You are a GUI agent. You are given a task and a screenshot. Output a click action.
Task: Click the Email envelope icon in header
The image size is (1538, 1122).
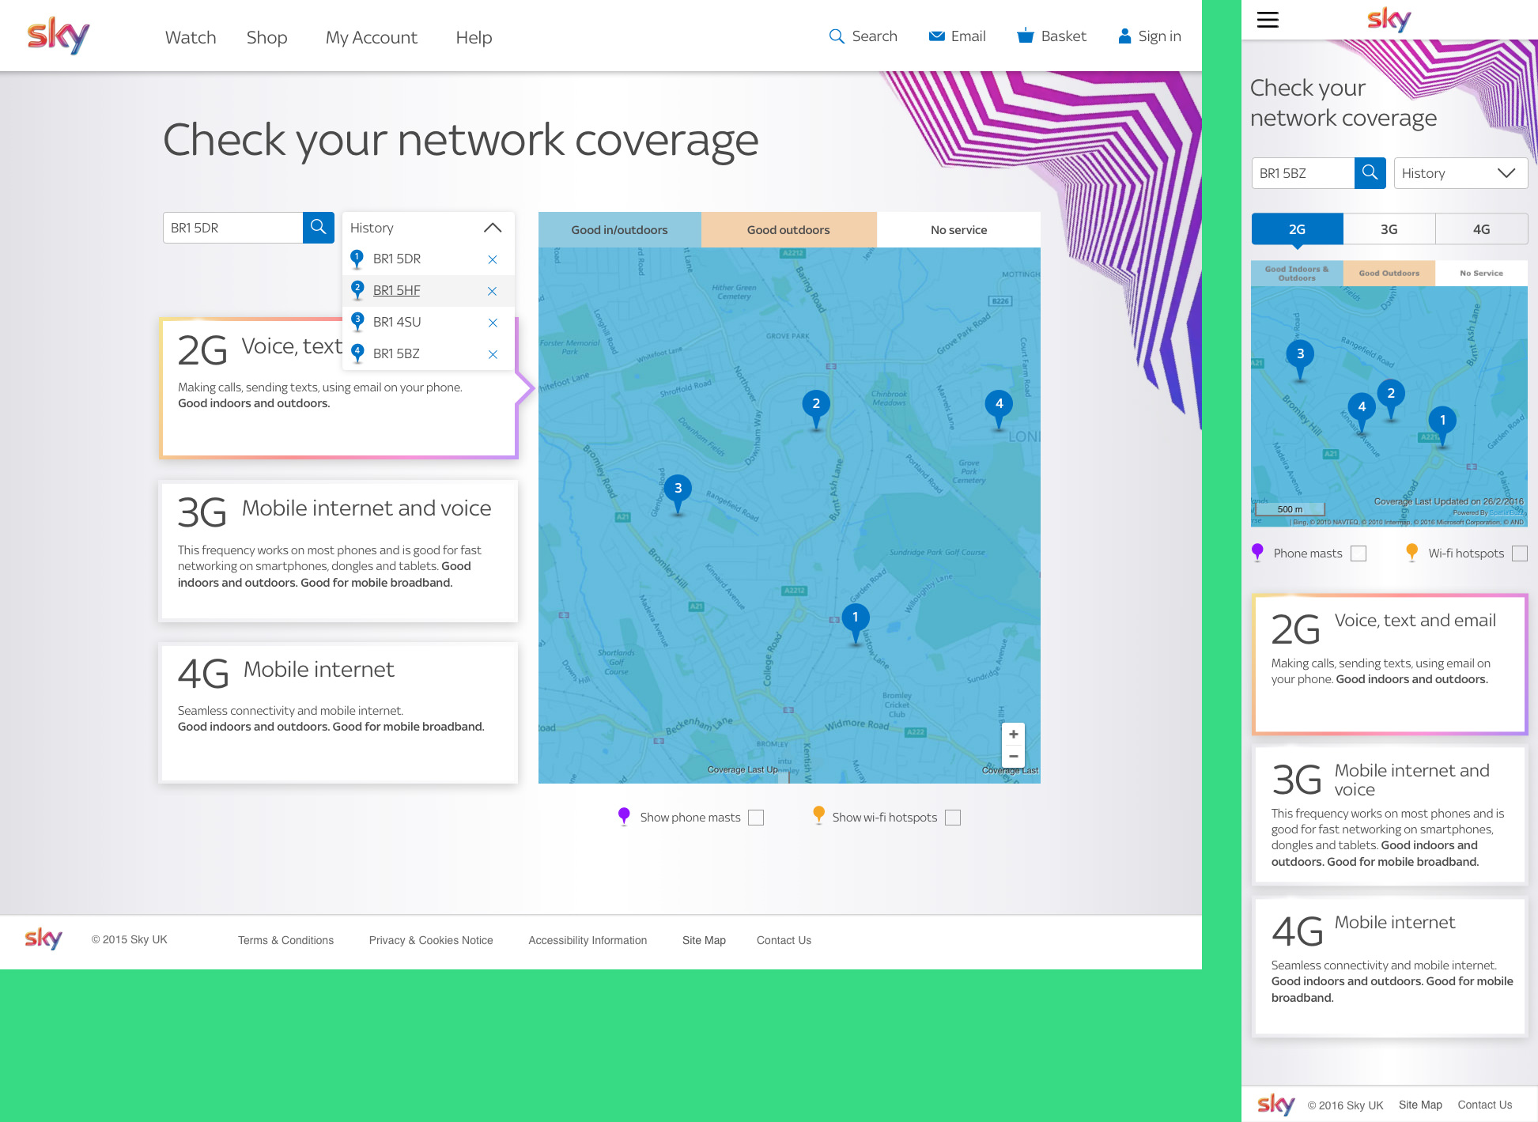click(x=937, y=36)
